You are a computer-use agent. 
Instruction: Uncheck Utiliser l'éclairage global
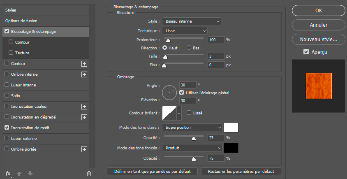tap(182, 93)
